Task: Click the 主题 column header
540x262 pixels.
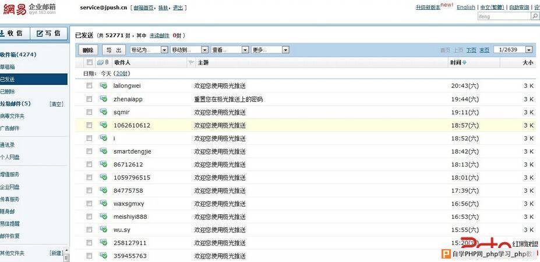Action: [203, 63]
